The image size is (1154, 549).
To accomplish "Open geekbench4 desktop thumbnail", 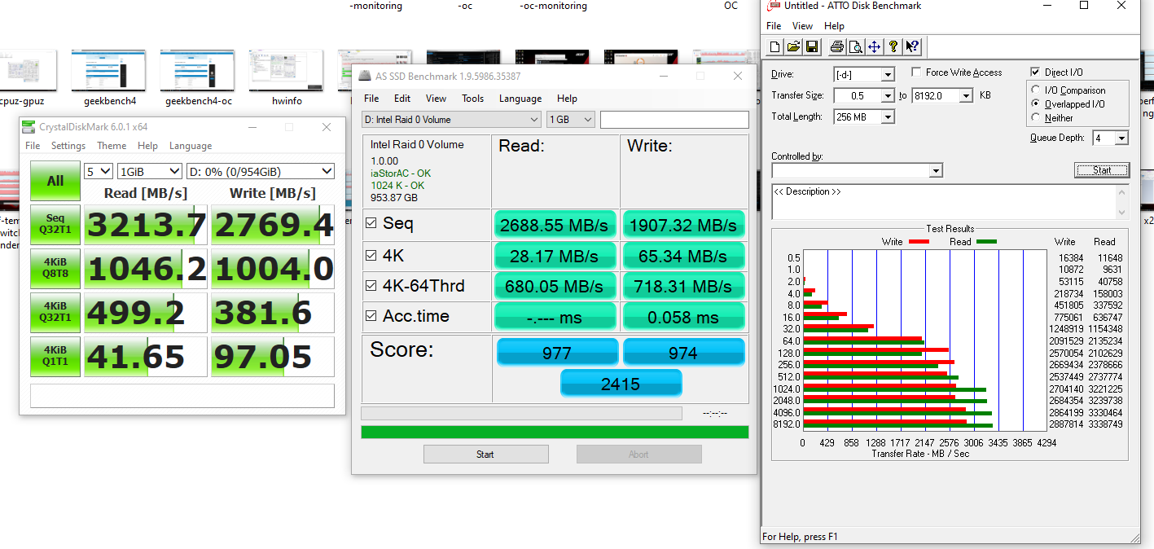I will [110, 71].
